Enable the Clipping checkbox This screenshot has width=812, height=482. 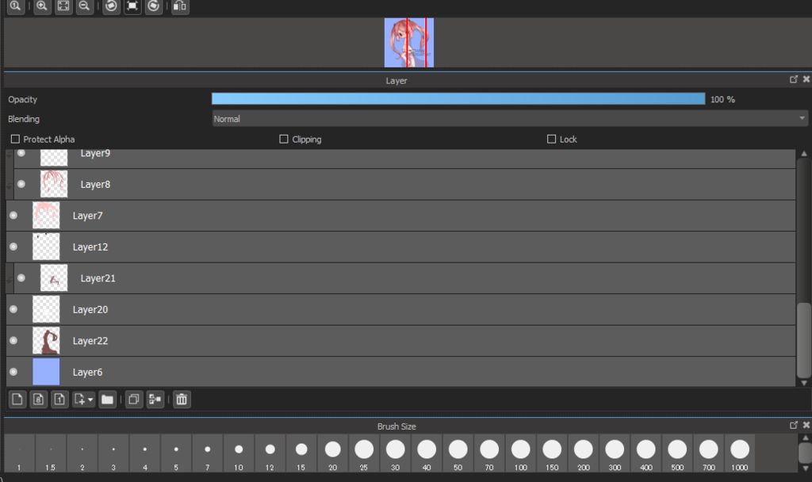[x=284, y=140]
